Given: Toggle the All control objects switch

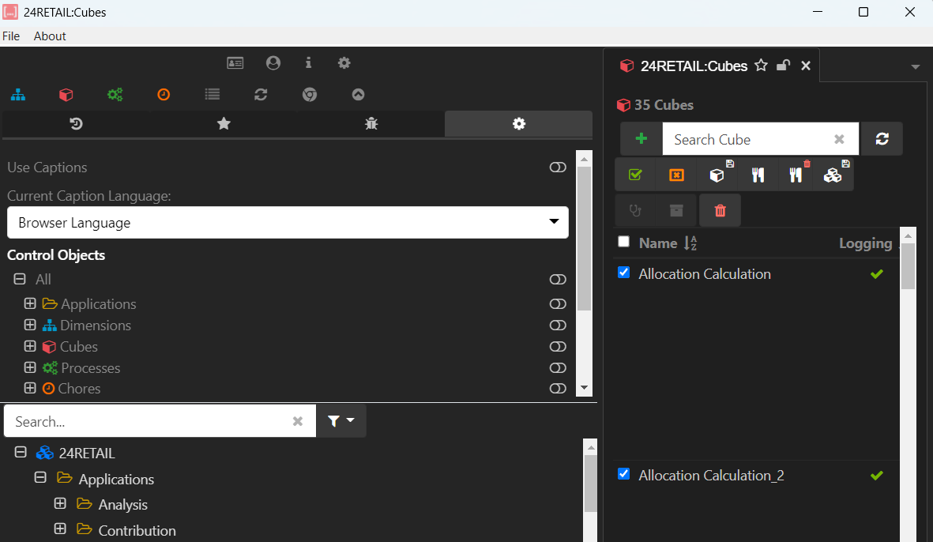Looking at the screenshot, I should point(558,280).
